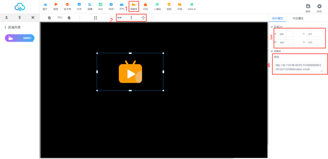328x159 pixels.
Task: Collapse the 区域(px) section
Action: 272,27
